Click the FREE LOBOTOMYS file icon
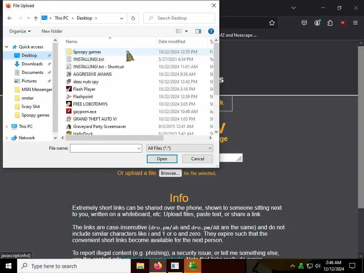The width and height of the screenshot is (364, 273). coord(69,104)
